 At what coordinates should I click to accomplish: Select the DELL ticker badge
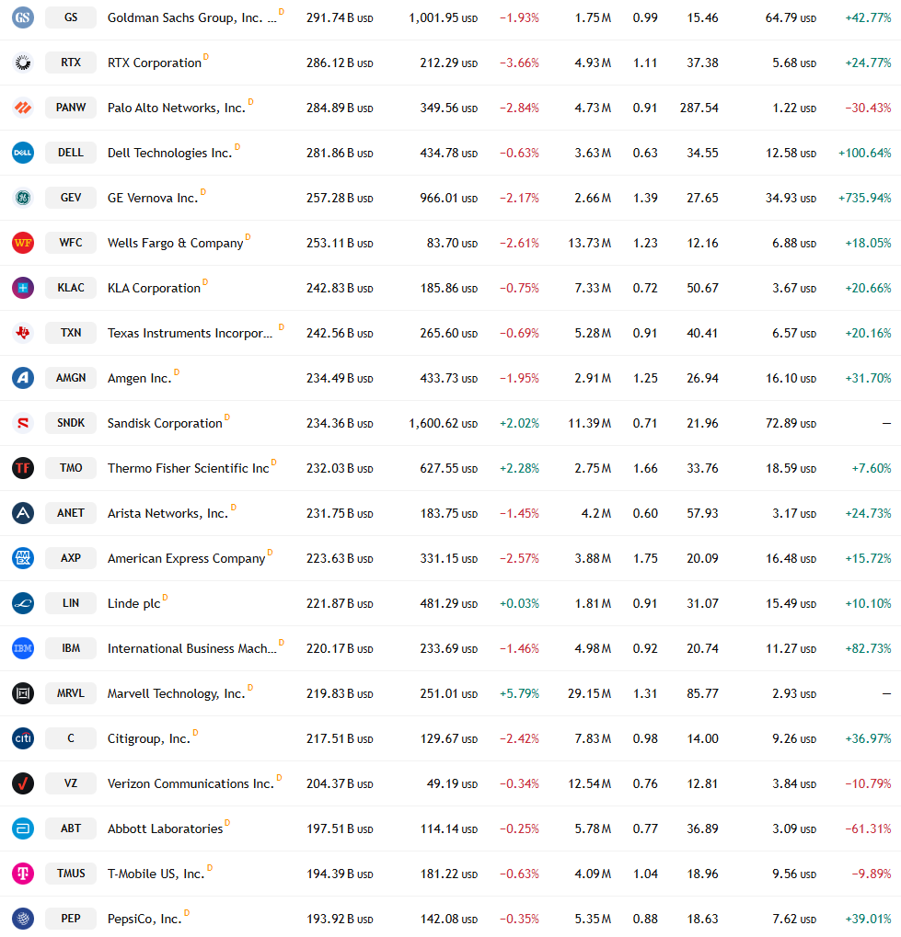71,153
